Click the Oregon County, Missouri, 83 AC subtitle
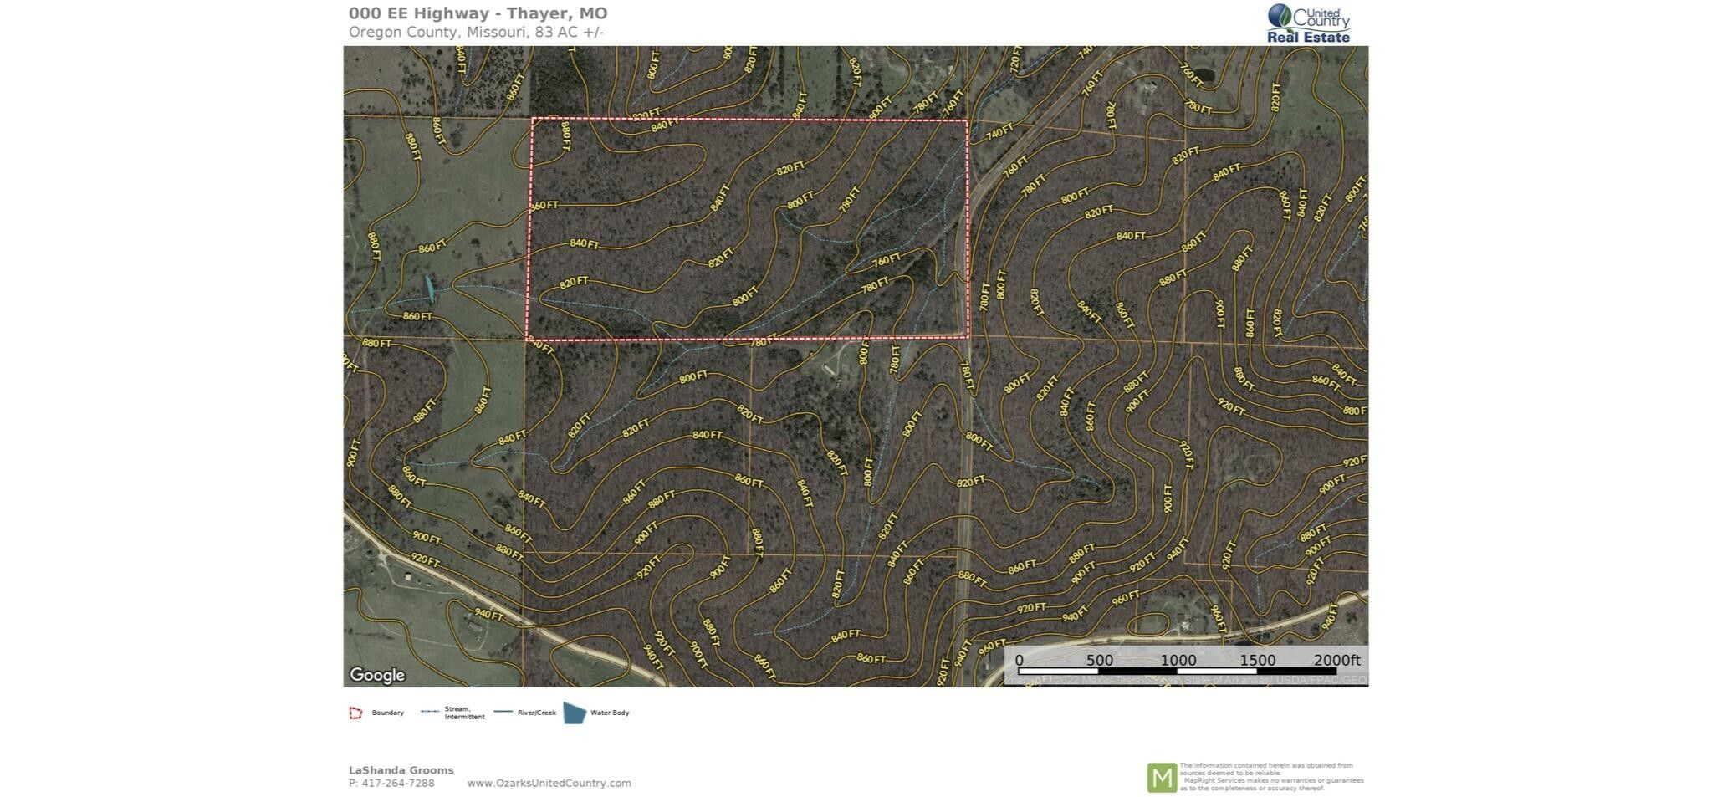 tap(478, 33)
